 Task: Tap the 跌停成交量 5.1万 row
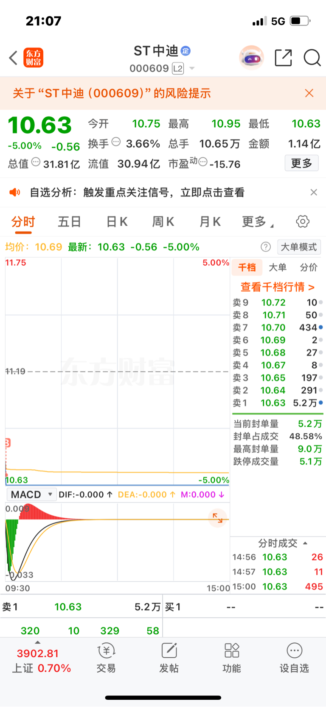(278, 461)
